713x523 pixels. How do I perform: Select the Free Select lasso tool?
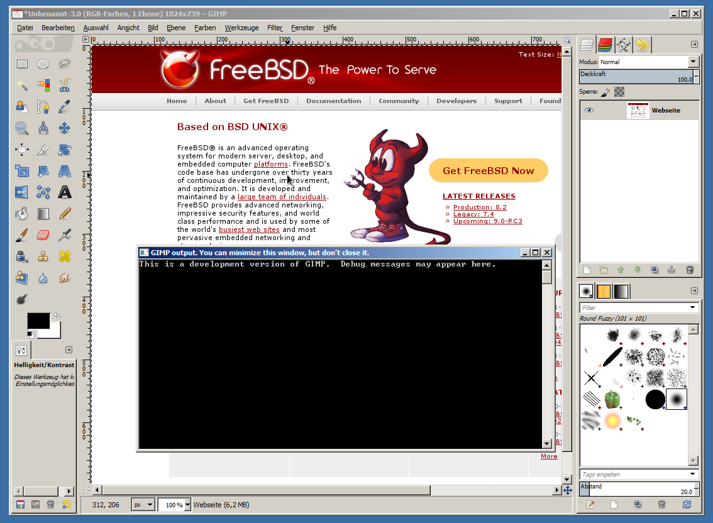[x=65, y=63]
